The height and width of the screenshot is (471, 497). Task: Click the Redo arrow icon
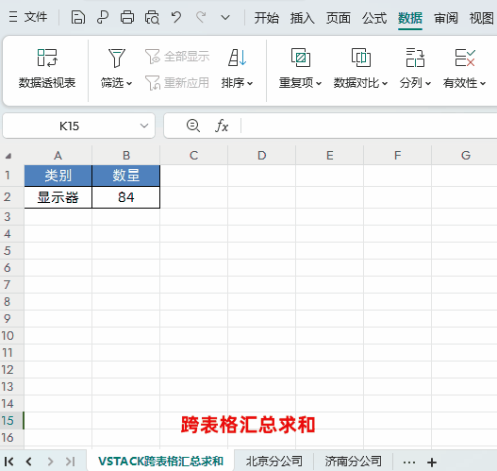201,17
